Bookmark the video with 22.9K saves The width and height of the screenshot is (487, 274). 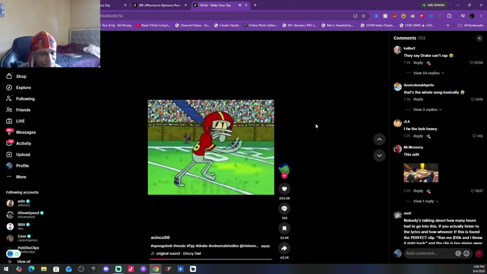(284, 228)
